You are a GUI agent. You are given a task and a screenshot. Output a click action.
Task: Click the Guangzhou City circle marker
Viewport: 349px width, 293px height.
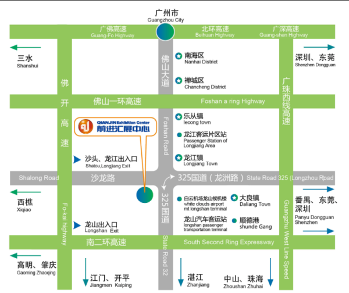(x=166, y=31)
